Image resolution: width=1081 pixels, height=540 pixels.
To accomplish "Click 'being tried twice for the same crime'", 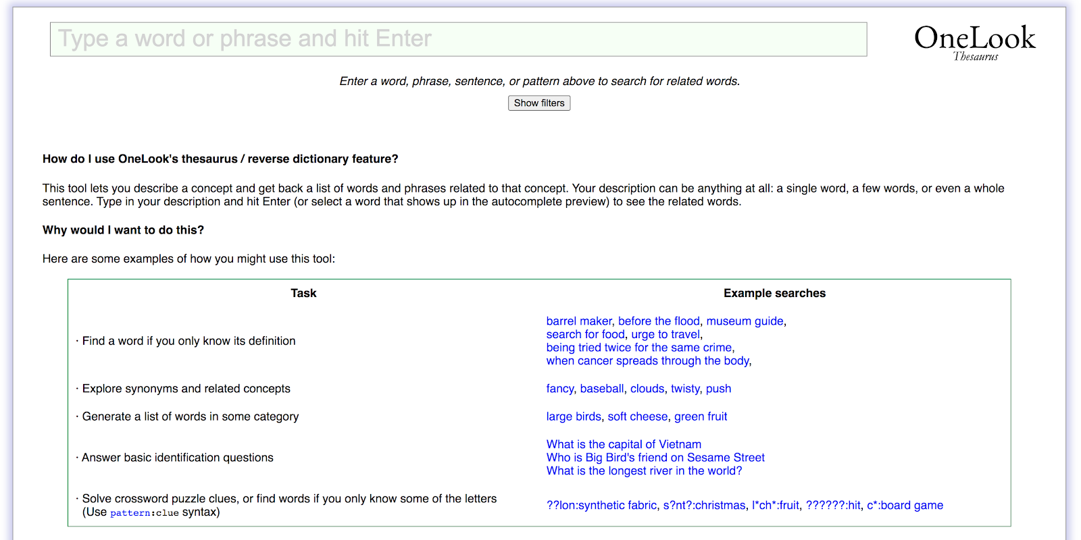I will coord(639,348).
